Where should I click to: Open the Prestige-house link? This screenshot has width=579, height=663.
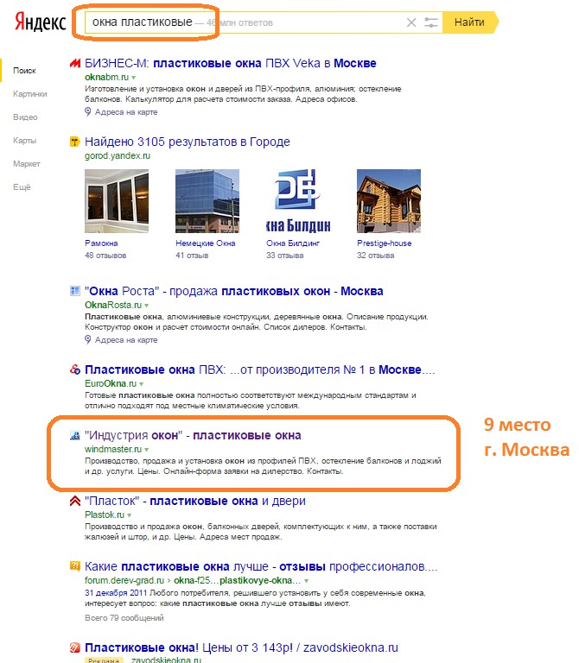click(385, 243)
